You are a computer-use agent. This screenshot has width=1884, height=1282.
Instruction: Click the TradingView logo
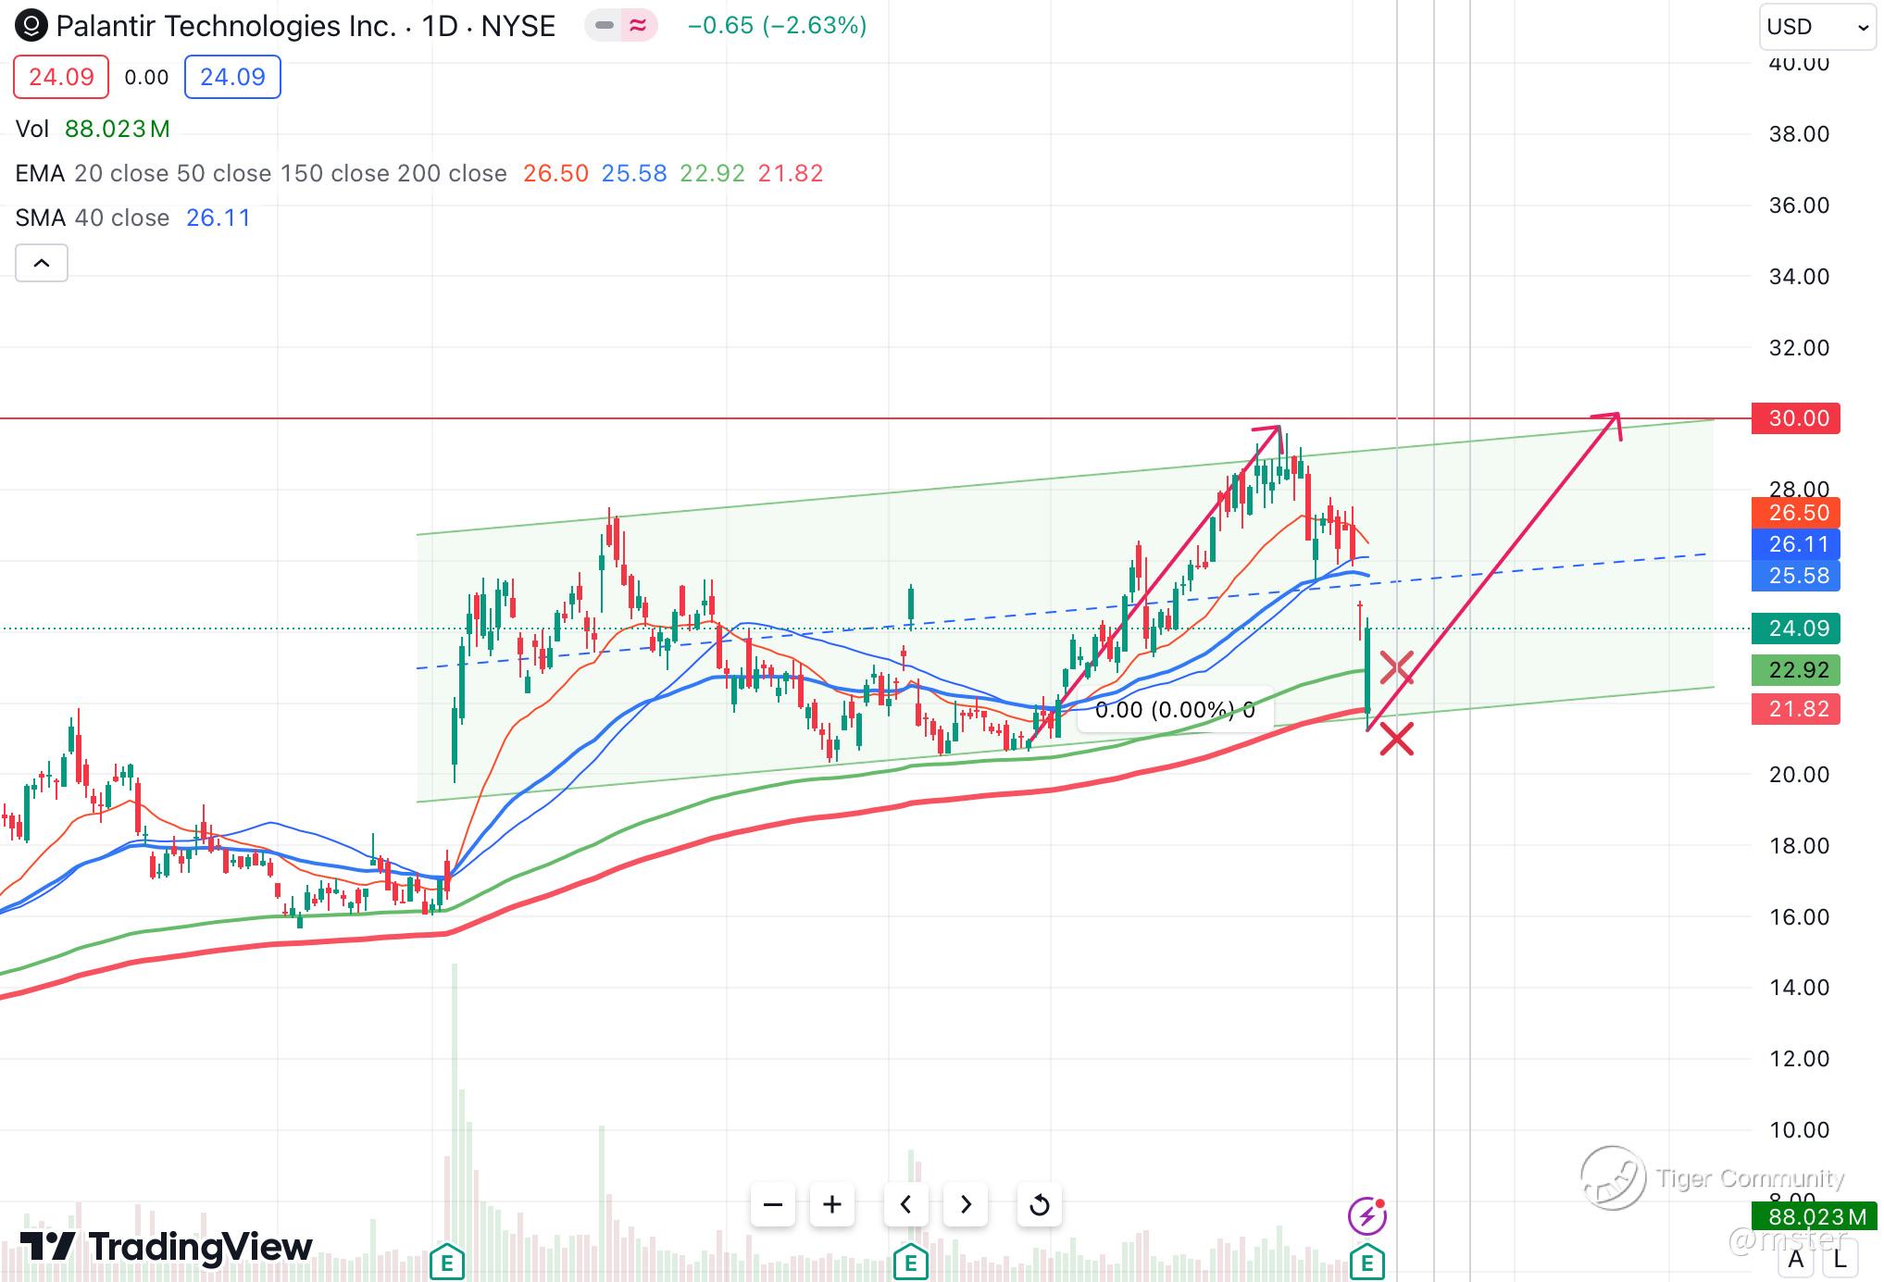tap(167, 1247)
